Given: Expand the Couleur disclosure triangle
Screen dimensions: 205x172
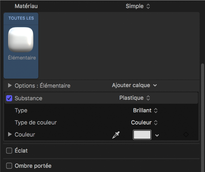Looking at the screenshot, I should [x=10, y=134].
